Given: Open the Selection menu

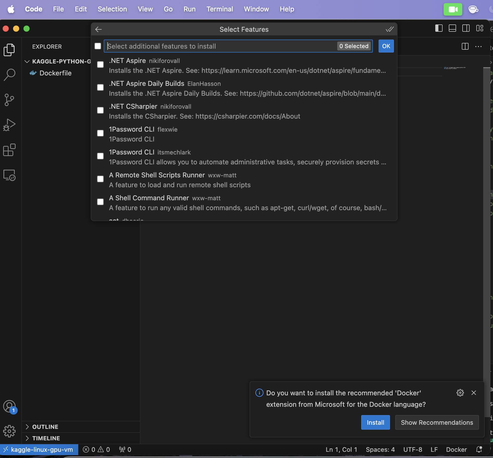Looking at the screenshot, I should click(112, 9).
